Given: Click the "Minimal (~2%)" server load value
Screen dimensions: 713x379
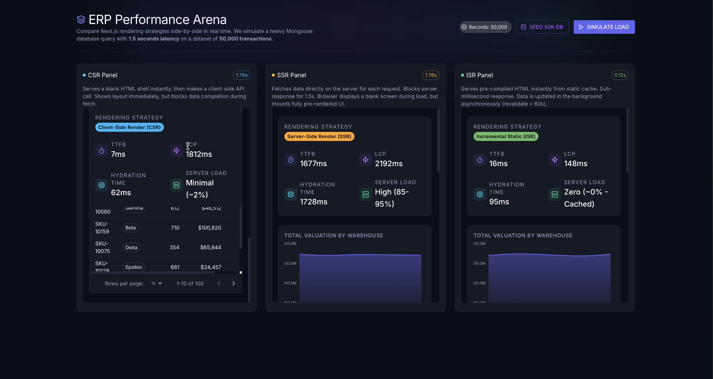Looking at the screenshot, I should [x=200, y=188].
